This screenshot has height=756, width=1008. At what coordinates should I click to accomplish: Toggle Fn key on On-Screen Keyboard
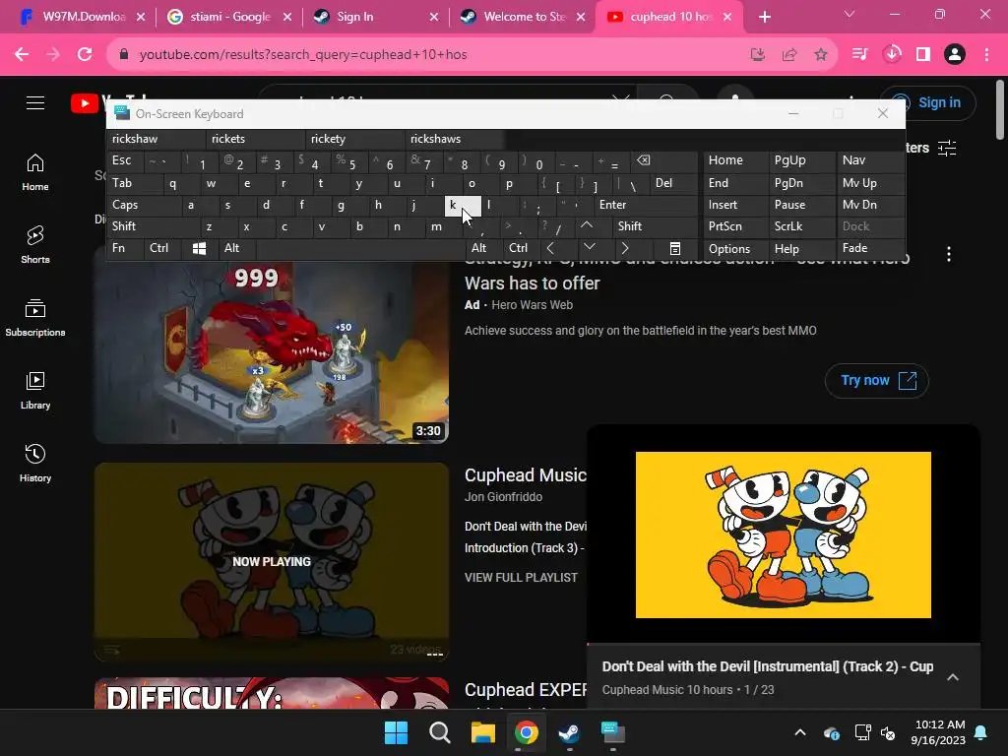coord(125,248)
